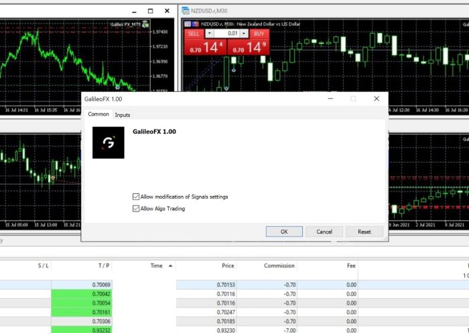Maximize the left chart window
Image resolution: width=469 pixels, height=333 pixels.
(x=151, y=11)
